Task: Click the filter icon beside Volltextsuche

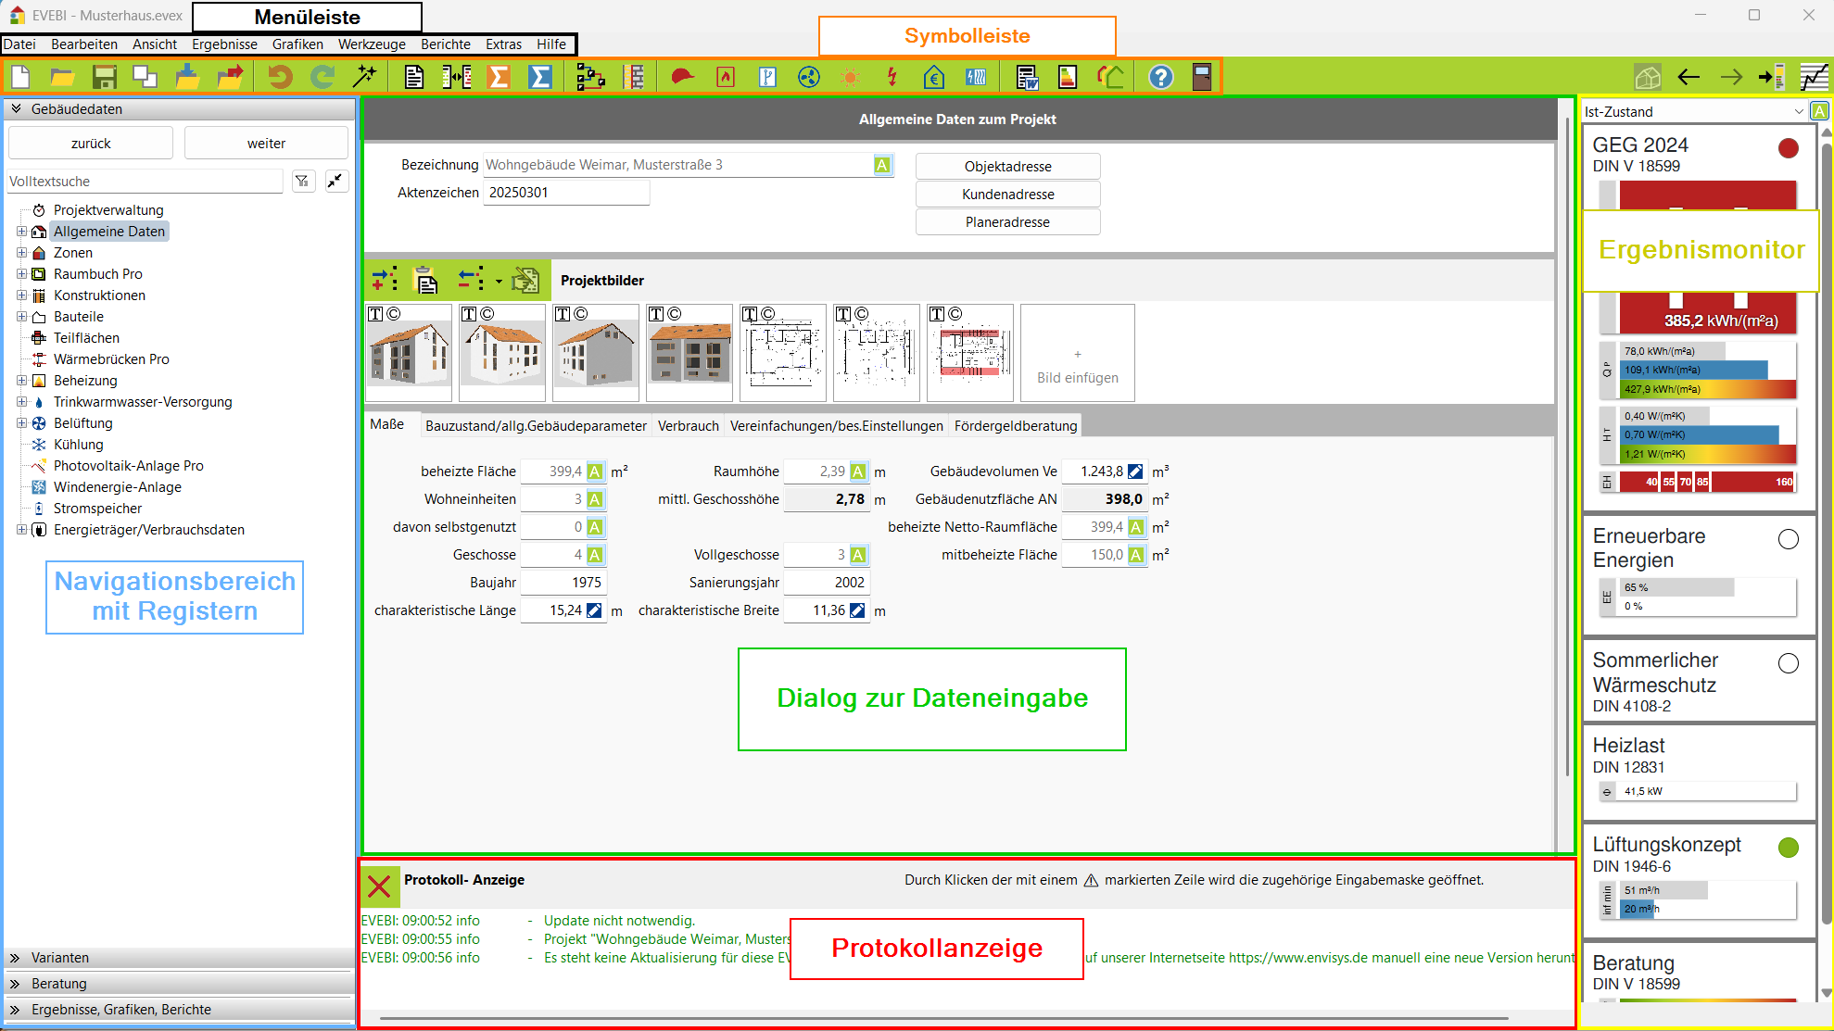Action: tap(303, 182)
